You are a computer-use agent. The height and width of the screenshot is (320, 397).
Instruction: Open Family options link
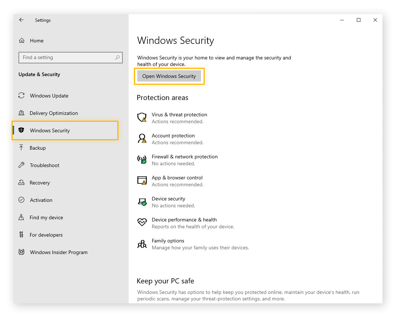pyautogui.click(x=168, y=241)
